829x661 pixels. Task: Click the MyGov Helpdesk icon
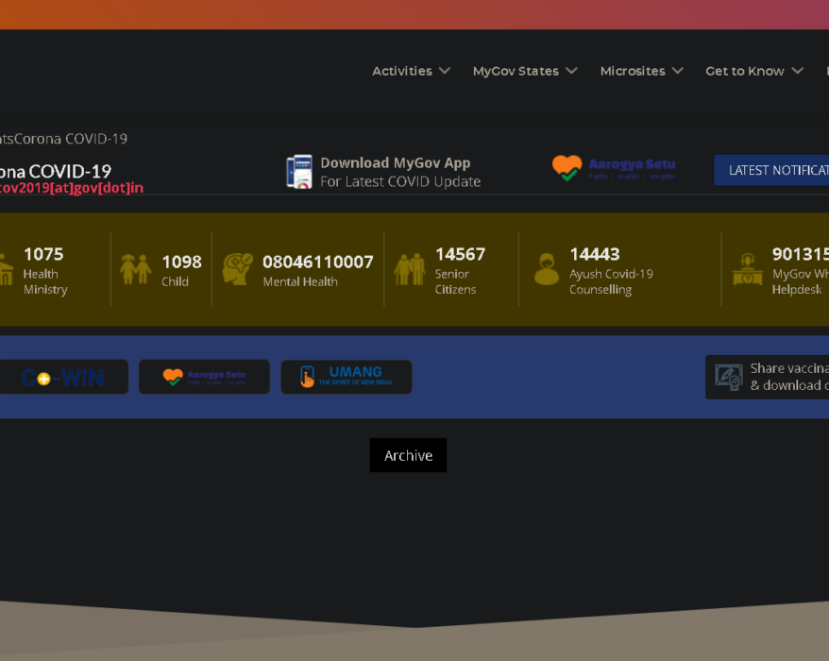click(x=747, y=269)
